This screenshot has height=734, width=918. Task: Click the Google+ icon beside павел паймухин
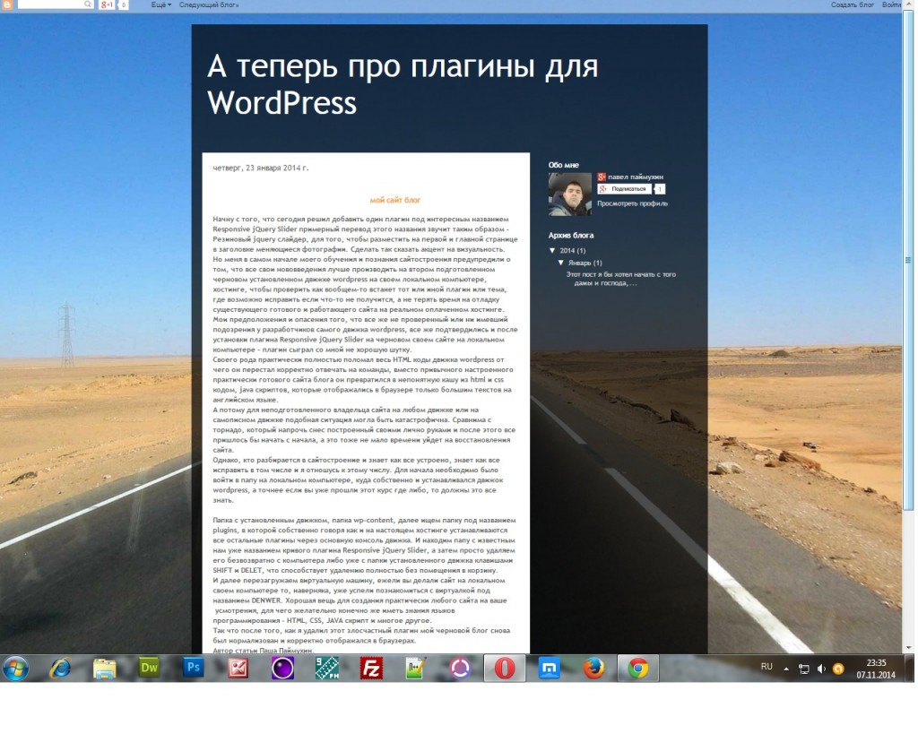coord(602,177)
